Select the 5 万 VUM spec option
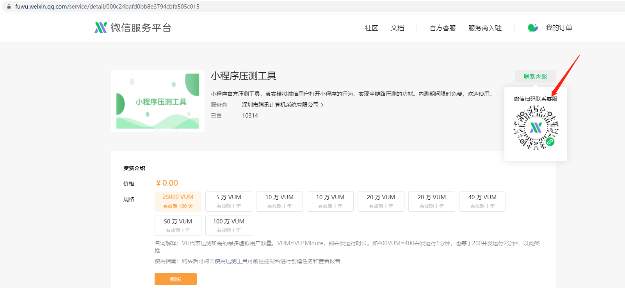This screenshot has height=288, width=625. point(229,201)
